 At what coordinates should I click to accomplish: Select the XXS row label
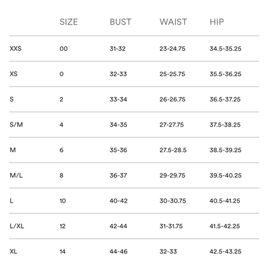16,49
